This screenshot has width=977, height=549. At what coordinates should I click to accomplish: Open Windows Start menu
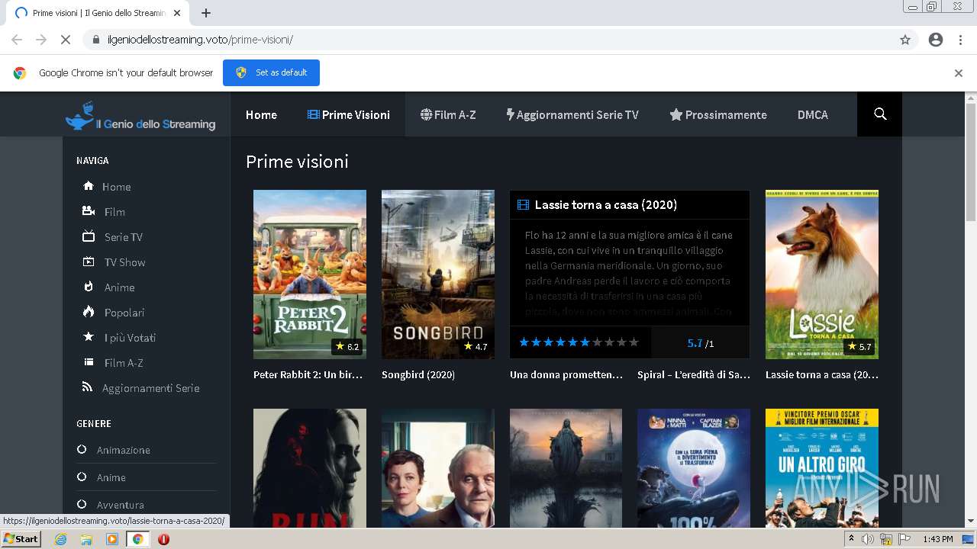(21, 539)
